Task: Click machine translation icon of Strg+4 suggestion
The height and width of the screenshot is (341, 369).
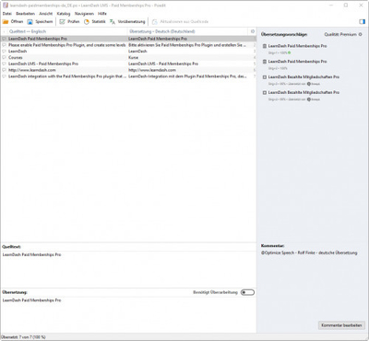Action: click(x=265, y=92)
